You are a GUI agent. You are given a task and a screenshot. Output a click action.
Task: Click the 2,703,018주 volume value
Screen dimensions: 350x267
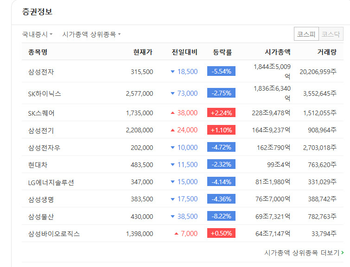(x=320, y=147)
